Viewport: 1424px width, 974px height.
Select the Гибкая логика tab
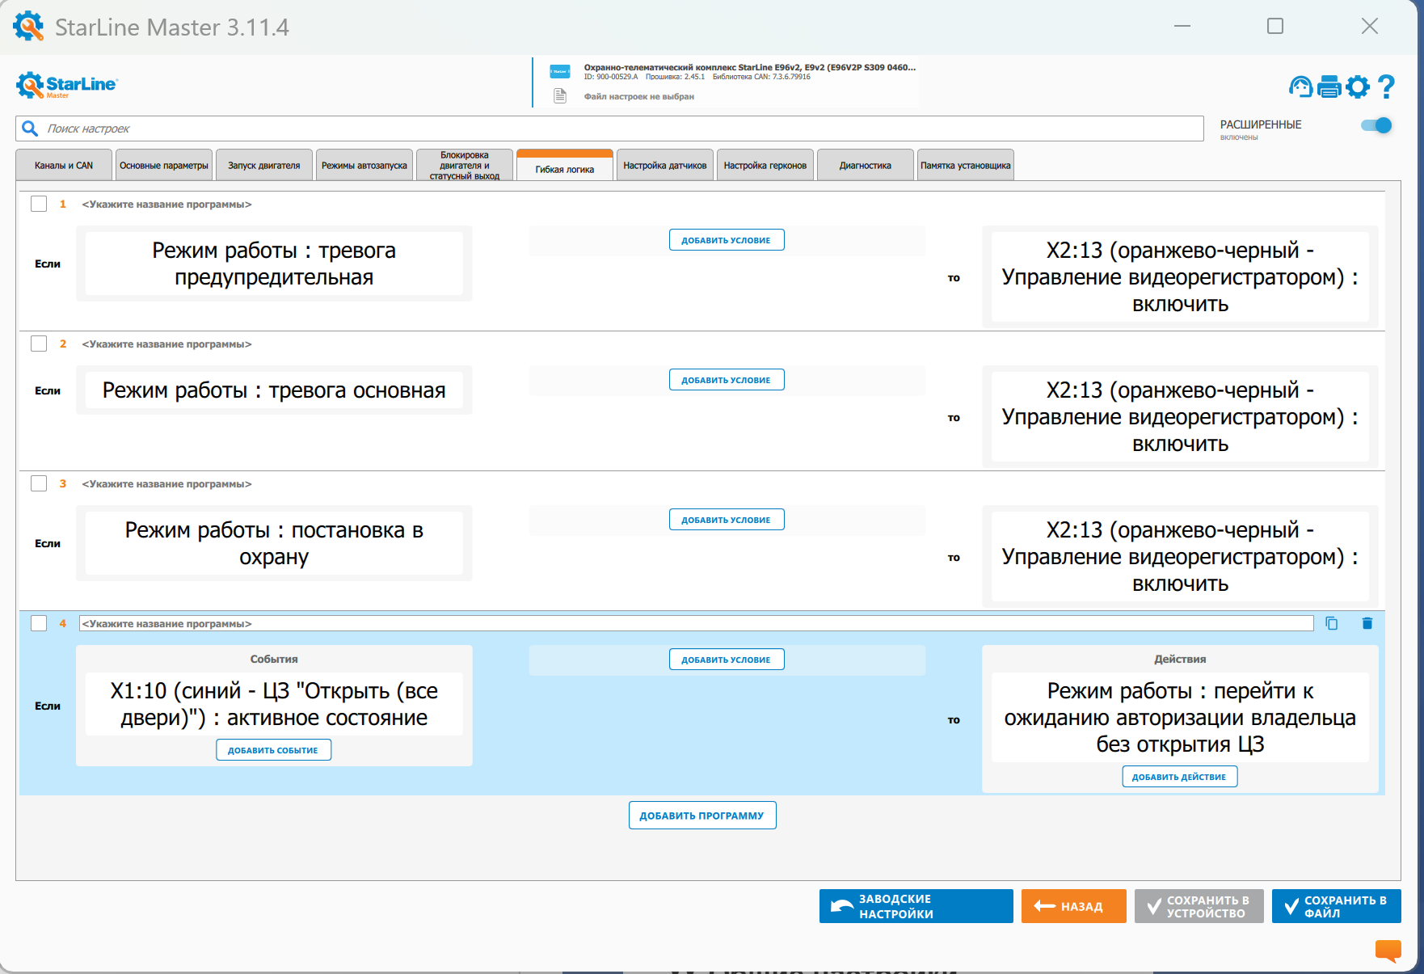point(565,167)
